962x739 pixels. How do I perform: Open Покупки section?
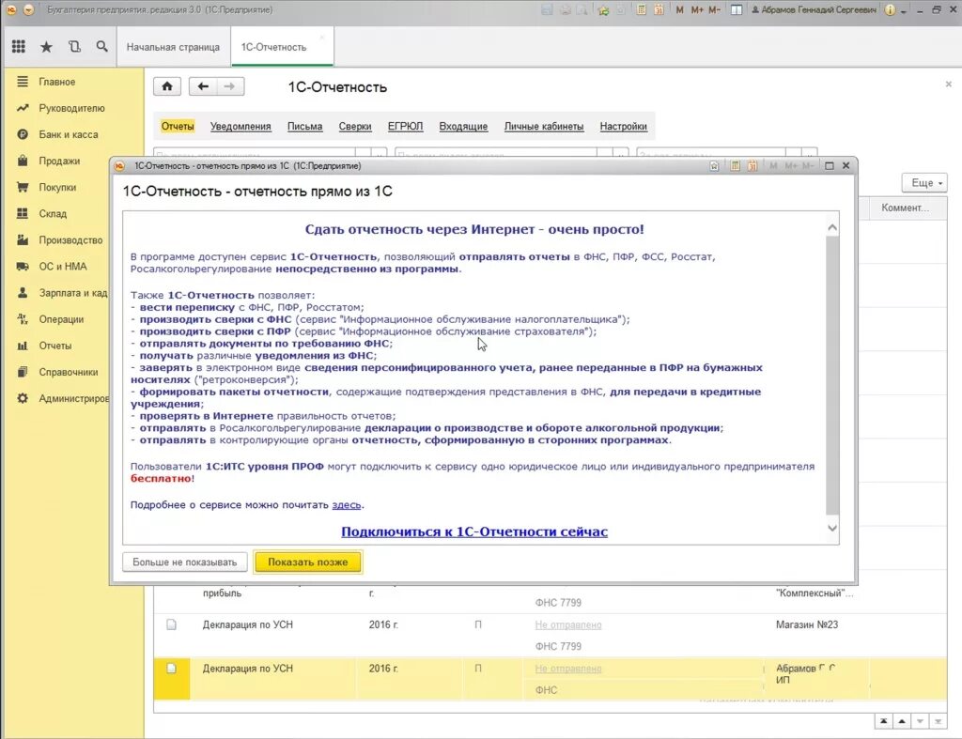[57, 187]
